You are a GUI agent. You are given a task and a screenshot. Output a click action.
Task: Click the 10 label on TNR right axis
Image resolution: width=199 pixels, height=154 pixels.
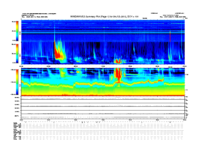(x=186, y=90)
